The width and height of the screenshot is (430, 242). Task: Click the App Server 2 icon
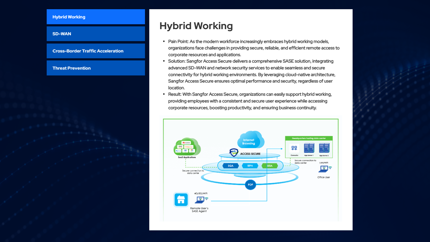(x=324, y=148)
